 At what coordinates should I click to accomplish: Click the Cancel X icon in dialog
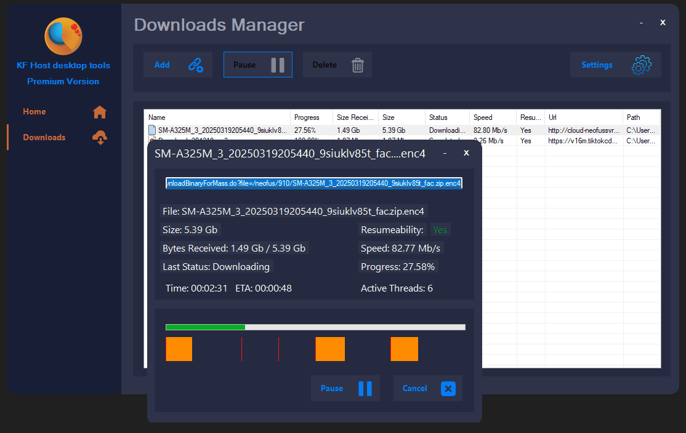[448, 388]
